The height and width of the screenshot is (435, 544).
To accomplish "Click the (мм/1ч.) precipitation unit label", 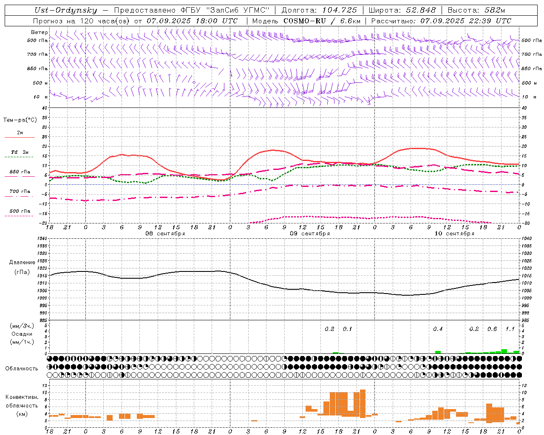I will [22, 342].
